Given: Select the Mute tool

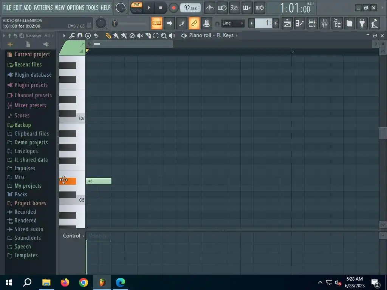Looking at the screenshot, I should pos(140,36).
